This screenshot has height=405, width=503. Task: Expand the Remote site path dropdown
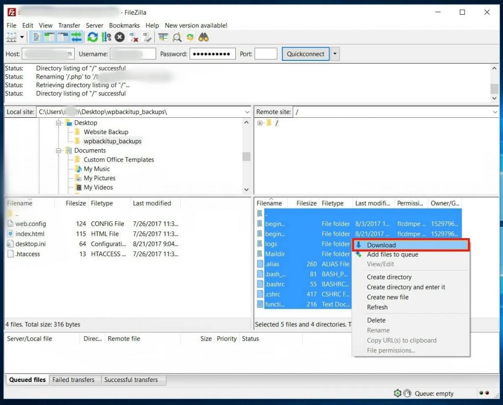pyautogui.click(x=495, y=112)
